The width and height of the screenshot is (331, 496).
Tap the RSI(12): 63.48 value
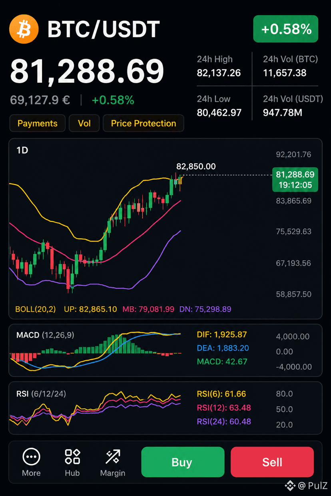click(224, 408)
